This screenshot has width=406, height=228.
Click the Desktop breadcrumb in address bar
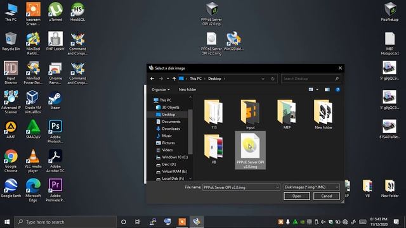pyautogui.click(x=214, y=79)
